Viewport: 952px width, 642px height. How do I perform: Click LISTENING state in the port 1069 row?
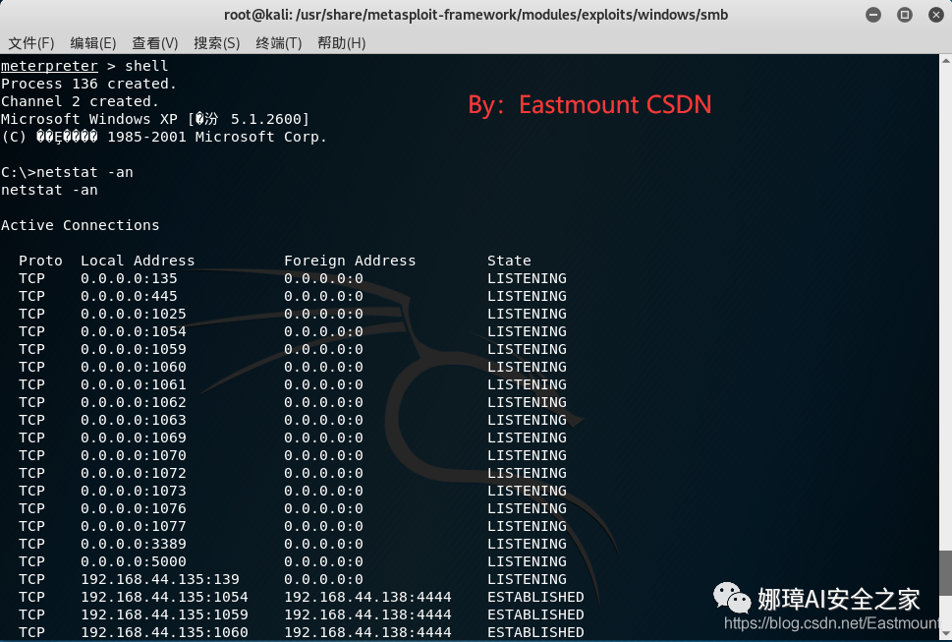[527, 438]
